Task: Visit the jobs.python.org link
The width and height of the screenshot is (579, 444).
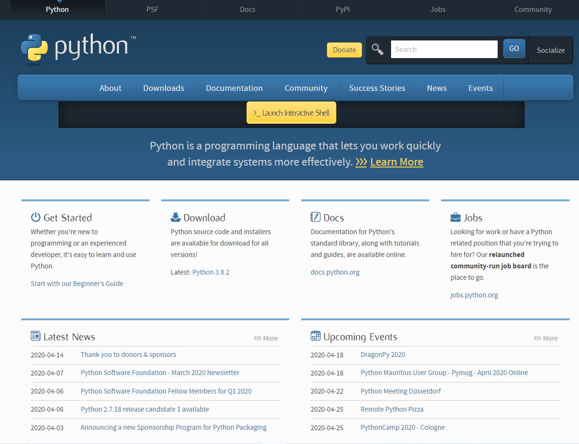Action: tap(474, 295)
